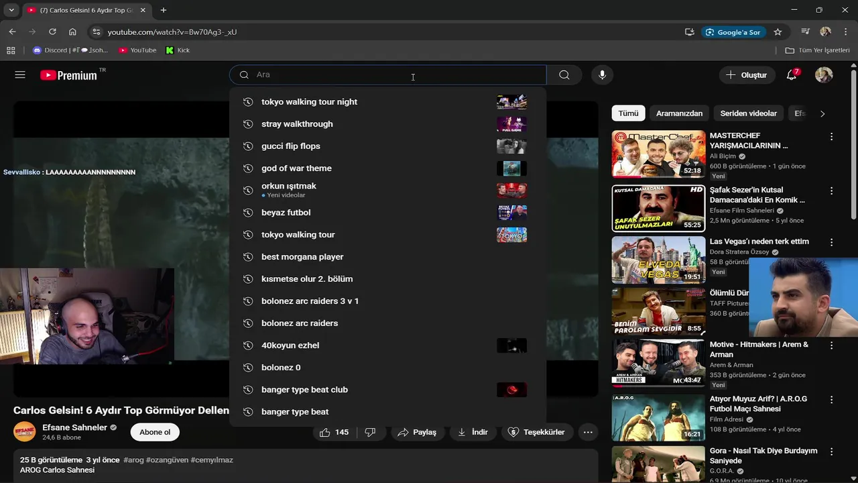858x483 pixels.
Task: Open Chrome three-dot menu
Action: [845, 32]
